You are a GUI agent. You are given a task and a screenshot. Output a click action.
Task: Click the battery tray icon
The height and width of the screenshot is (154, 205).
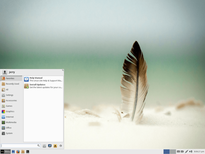(182, 152)
